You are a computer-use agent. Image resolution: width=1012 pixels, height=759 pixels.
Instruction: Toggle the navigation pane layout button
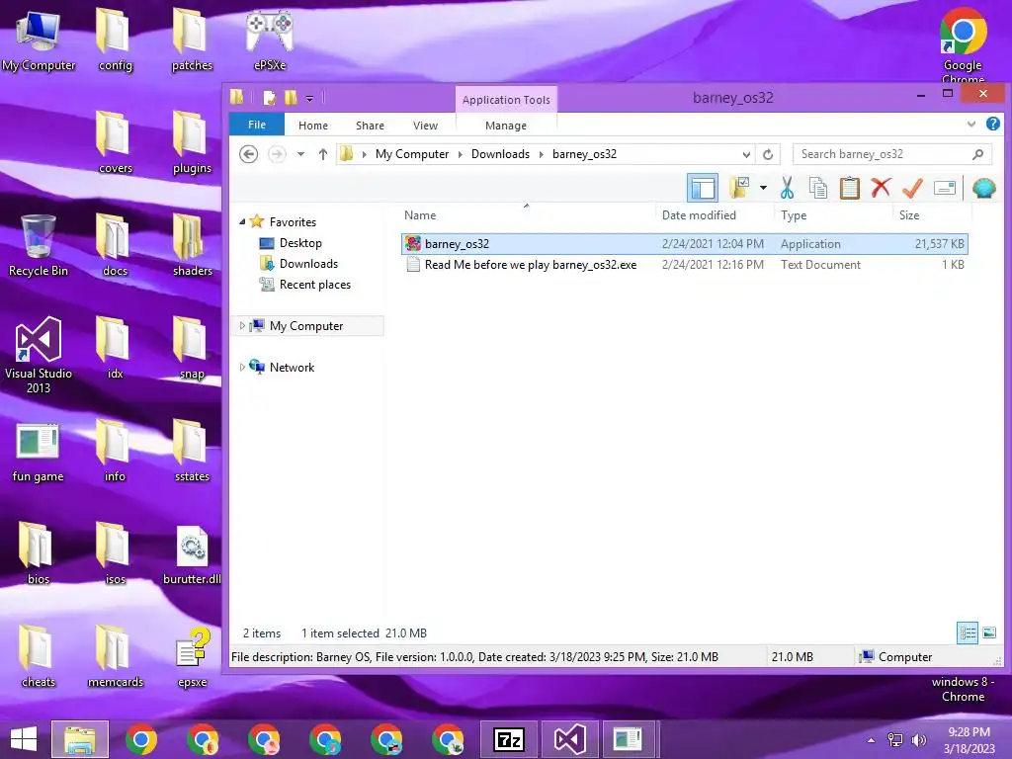pos(703,188)
